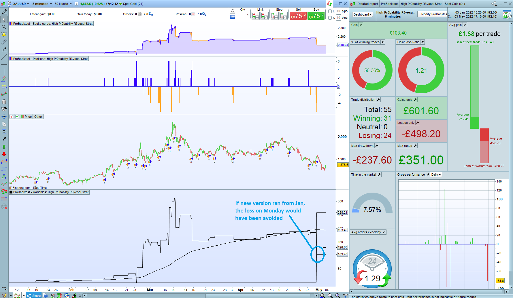The image size is (513, 298).
Task: Open the duplicate chart windows icon
Action: coord(67,295)
